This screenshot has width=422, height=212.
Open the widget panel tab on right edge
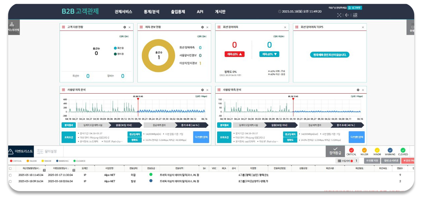pyautogui.click(x=411, y=27)
